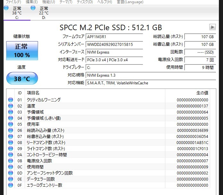Go to next disk with arrow button
223x195 pixels.
point(212,27)
